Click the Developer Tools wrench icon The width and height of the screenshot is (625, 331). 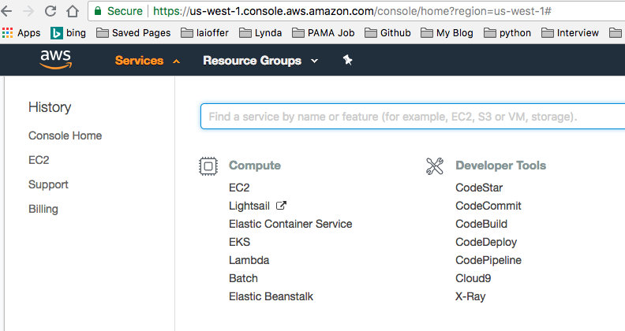coord(435,165)
